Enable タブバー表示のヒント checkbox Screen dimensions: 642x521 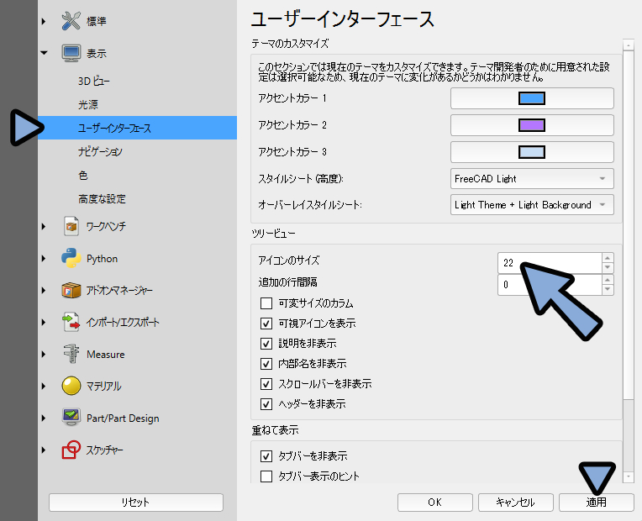(266, 476)
